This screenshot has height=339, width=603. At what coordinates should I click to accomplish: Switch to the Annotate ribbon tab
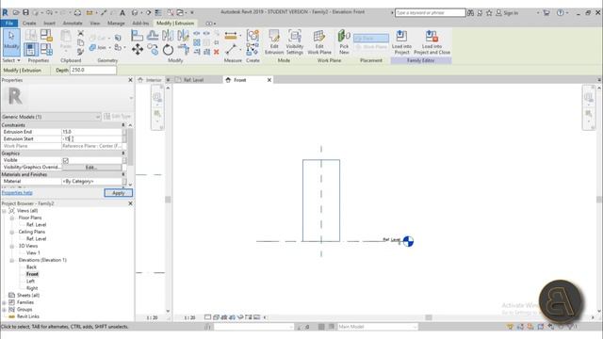(73, 23)
